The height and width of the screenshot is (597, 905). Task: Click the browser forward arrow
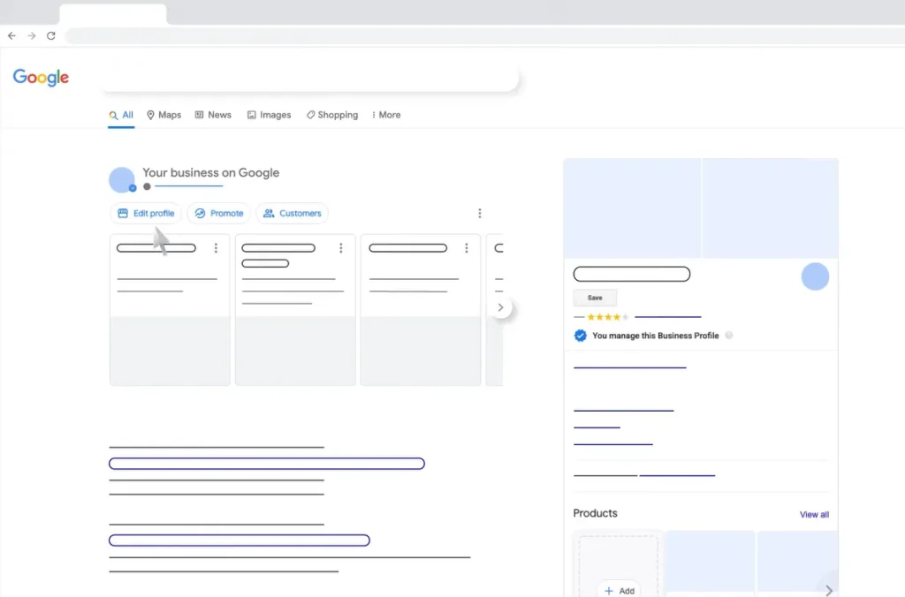tap(32, 35)
